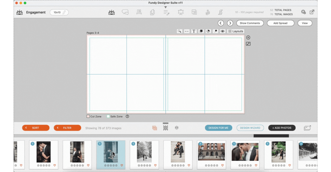Open the Layouts panel
This screenshot has width=331, height=172.
click(x=236, y=31)
